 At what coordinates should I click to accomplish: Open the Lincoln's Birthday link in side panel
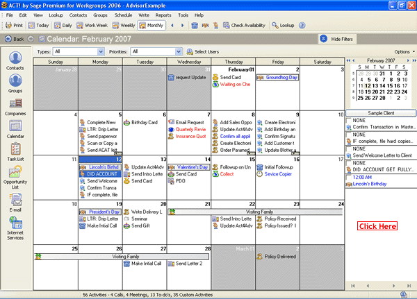[370, 184]
